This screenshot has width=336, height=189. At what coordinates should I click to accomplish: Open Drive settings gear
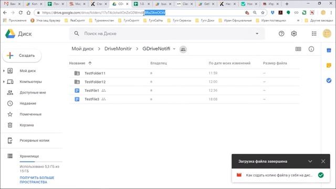point(294,34)
